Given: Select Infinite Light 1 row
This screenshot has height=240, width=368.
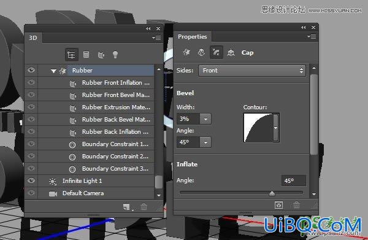Looking at the screenshot, I should click(90, 181).
